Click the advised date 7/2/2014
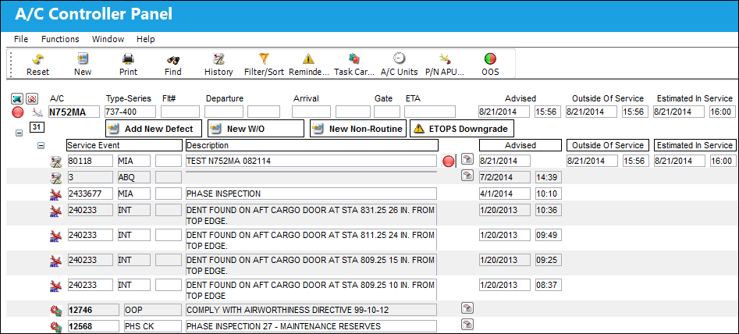Viewport: 739px width, 334px height. click(x=505, y=177)
